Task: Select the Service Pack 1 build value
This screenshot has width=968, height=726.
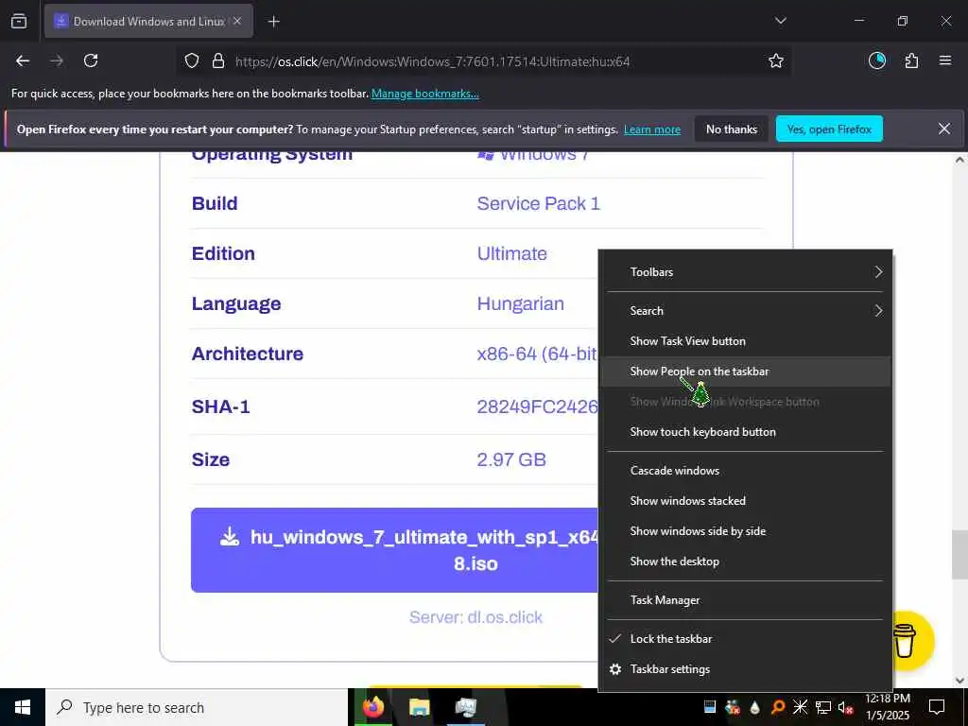Action: tap(538, 204)
